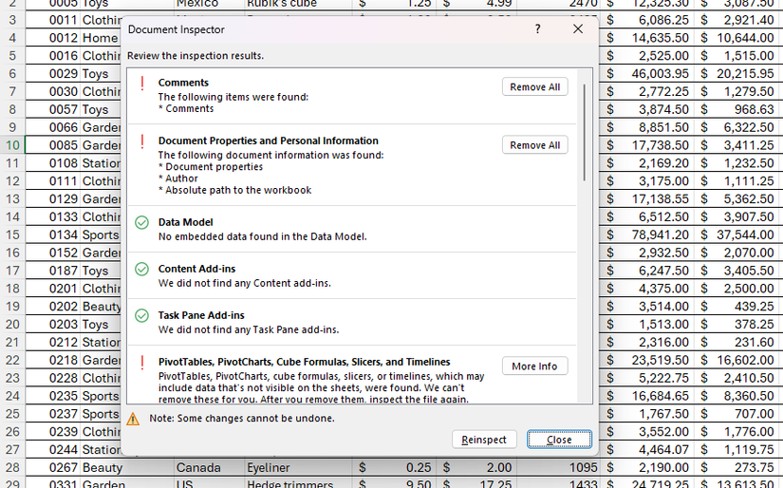The image size is (783, 488).
Task: Click the Close button in dialog footer
Action: [559, 440]
